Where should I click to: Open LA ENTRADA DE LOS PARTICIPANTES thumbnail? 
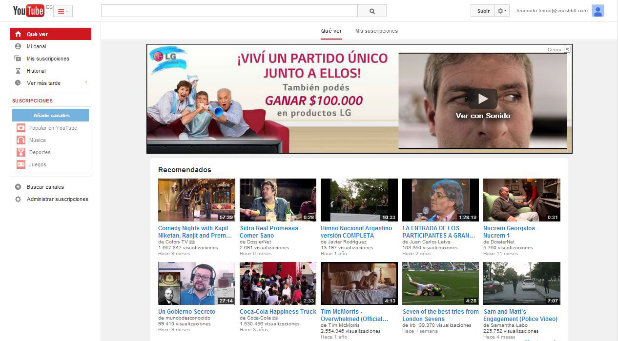(440, 200)
